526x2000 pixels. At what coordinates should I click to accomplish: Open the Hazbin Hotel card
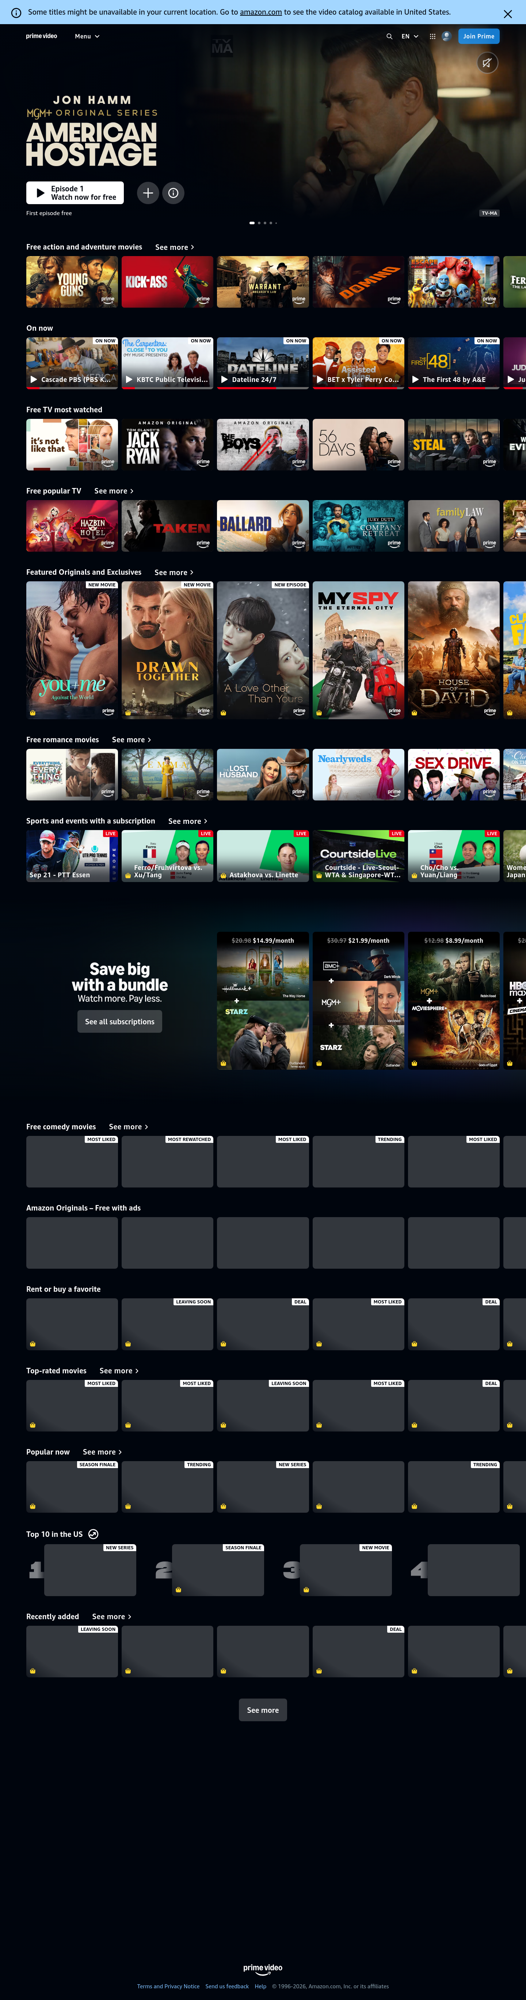[x=72, y=526]
